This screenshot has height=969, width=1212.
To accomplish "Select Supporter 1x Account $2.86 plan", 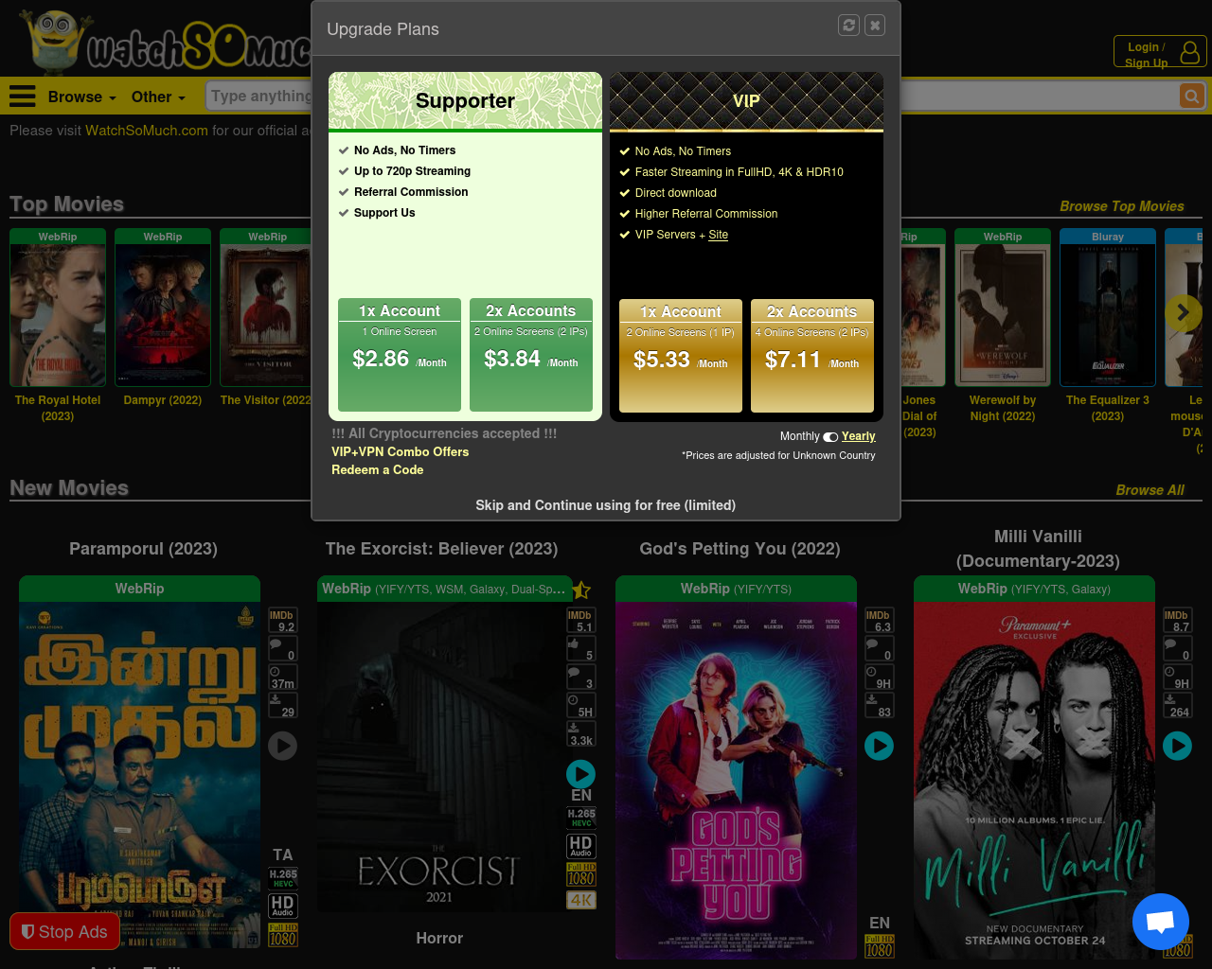I will click(x=400, y=355).
